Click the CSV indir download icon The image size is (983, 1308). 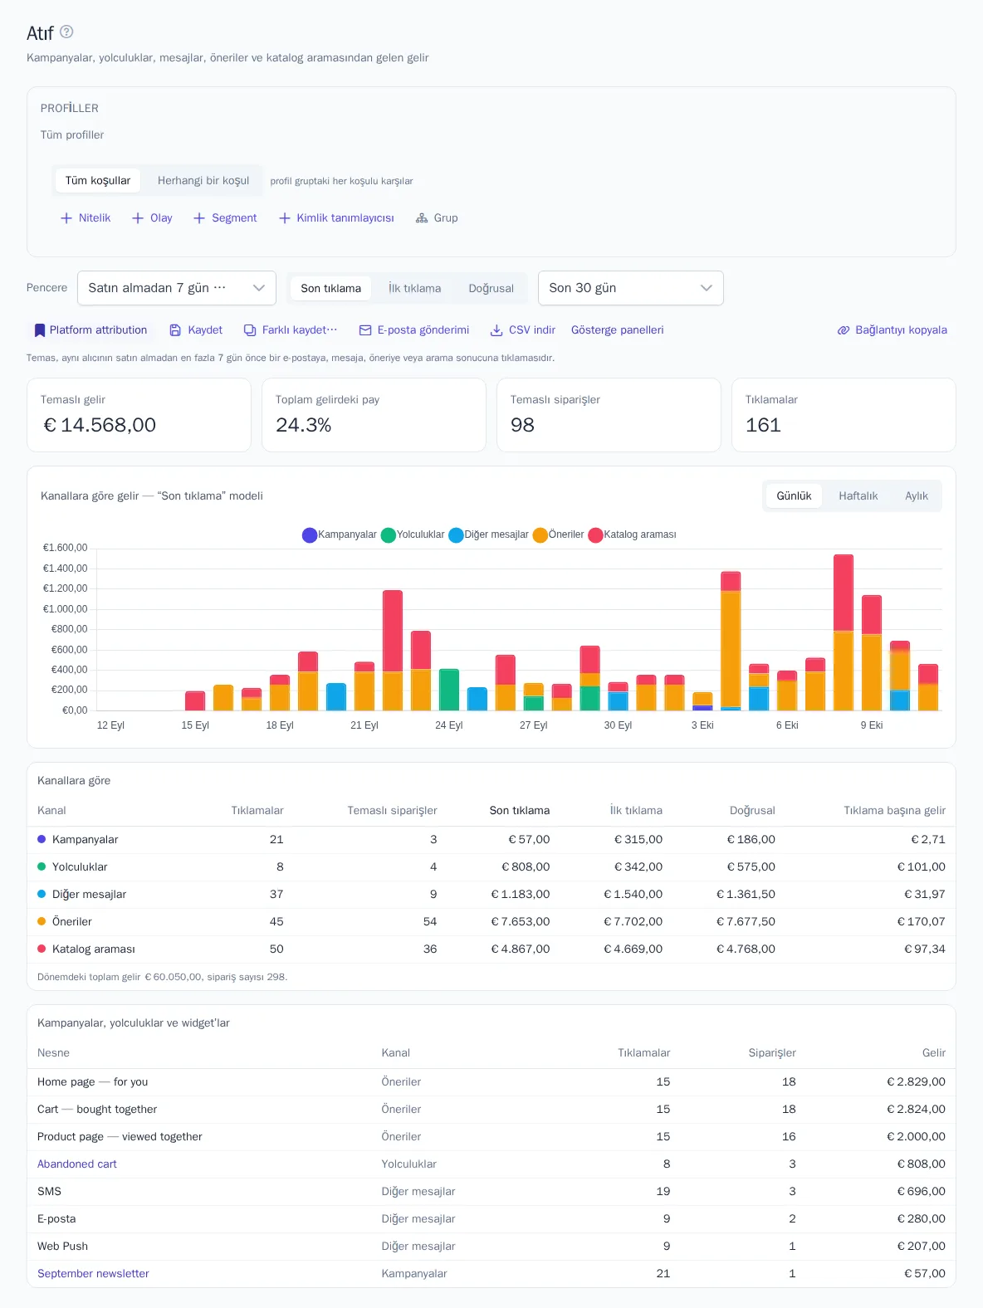496,330
